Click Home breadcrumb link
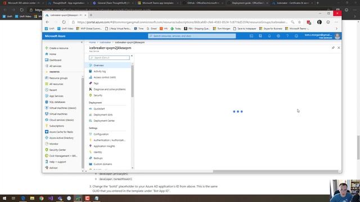This screenshot has height=202, width=360. pyautogui.click(x=92, y=43)
